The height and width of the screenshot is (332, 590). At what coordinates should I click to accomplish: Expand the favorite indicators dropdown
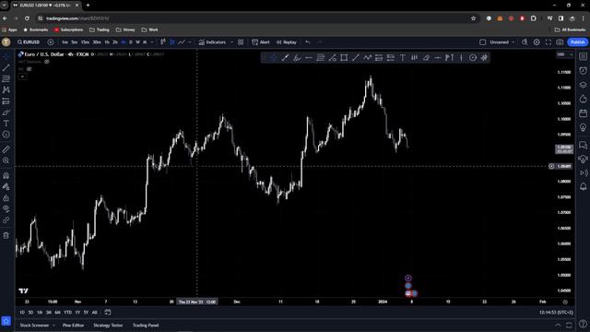231,42
